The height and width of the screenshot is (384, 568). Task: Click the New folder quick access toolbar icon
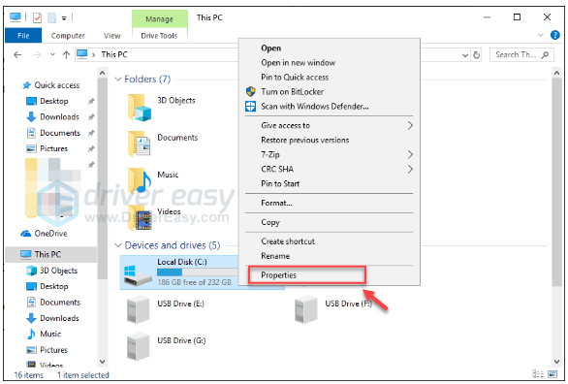(51, 17)
